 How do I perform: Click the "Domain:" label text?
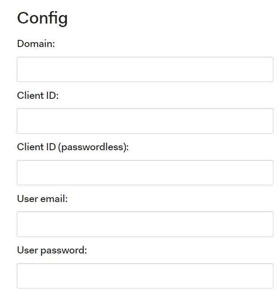pyautogui.click(x=36, y=44)
